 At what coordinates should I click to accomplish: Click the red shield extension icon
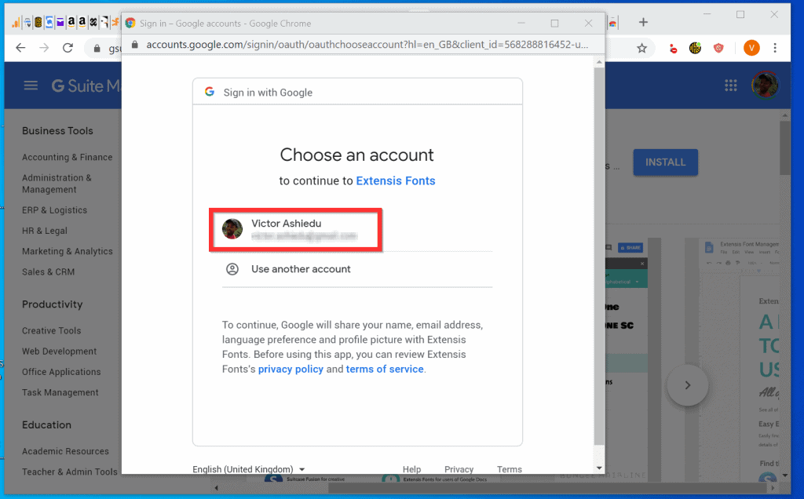click(718, 48)
